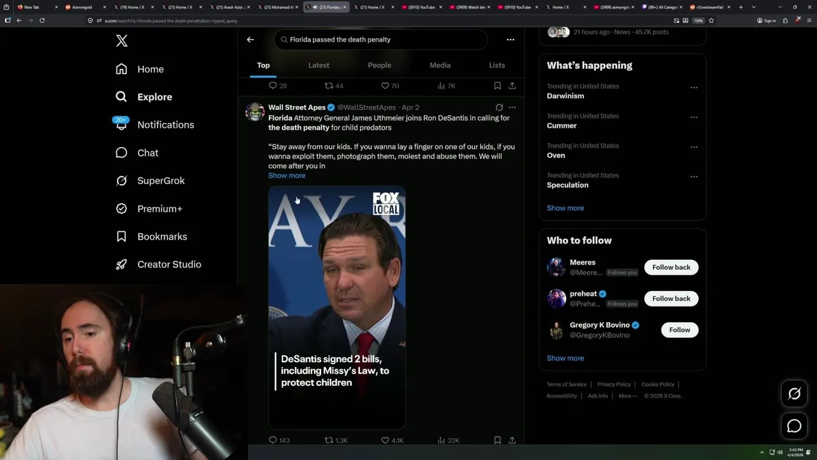This screenshot has width=817, height=460.
Task: Switch to the Latest tab
Action: (319, 65)
